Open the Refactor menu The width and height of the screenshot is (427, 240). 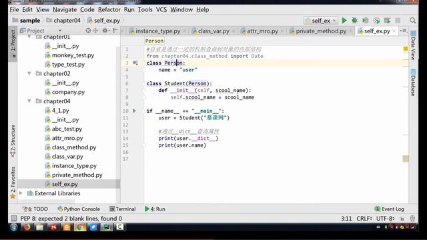click(109, 9)
